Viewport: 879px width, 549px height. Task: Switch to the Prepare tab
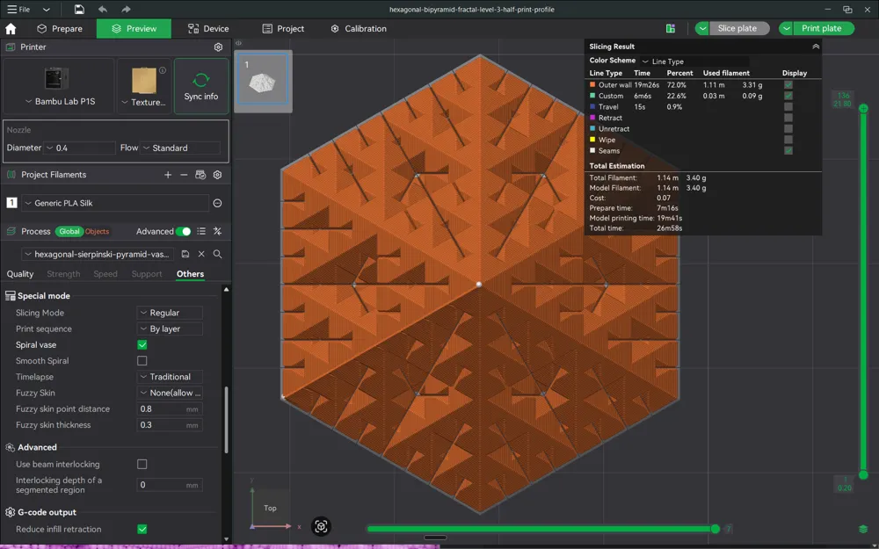[58, 28]
